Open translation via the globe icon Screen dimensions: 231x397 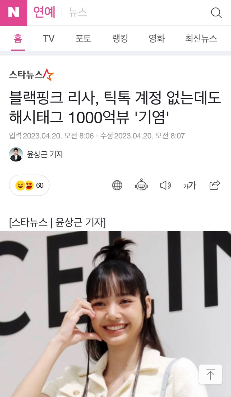(117, 185)
